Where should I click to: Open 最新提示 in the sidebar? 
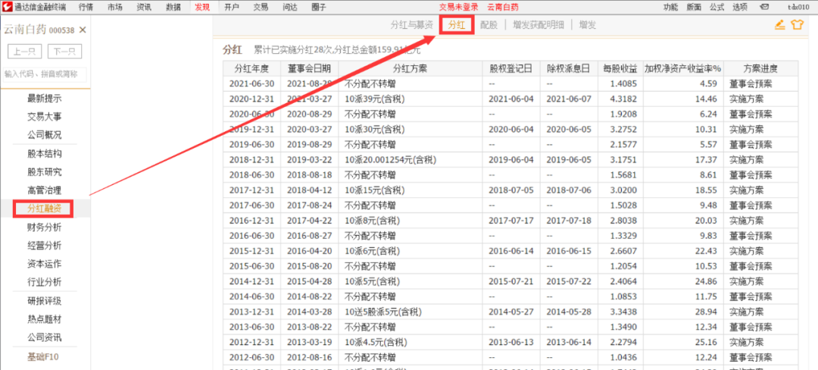click(x=45, y=98)
